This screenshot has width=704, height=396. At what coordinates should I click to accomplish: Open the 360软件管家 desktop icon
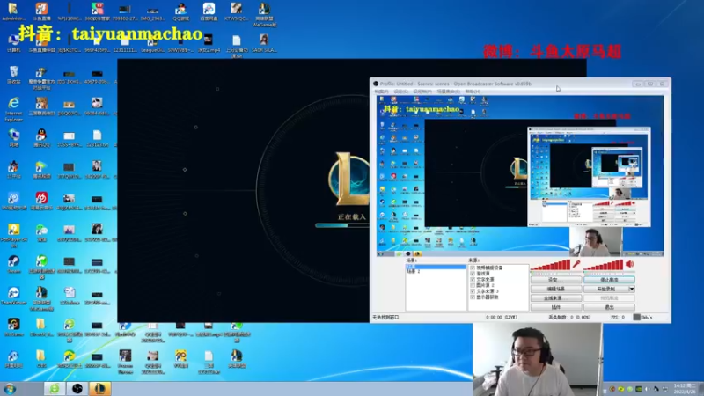(x=97, y=11)
